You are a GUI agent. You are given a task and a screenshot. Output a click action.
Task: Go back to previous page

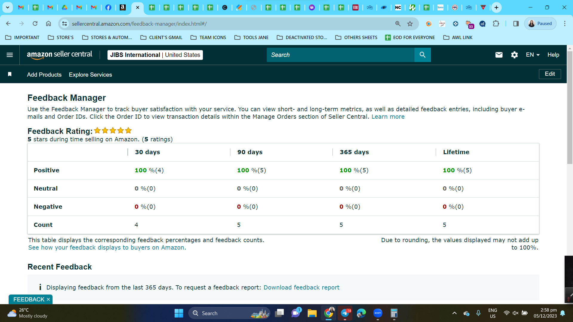pos(8,24)
